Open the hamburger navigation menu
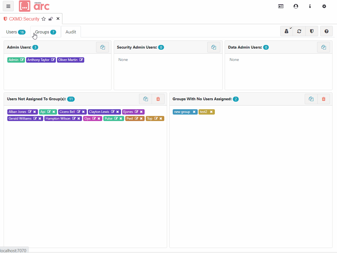 coord(8,6)
